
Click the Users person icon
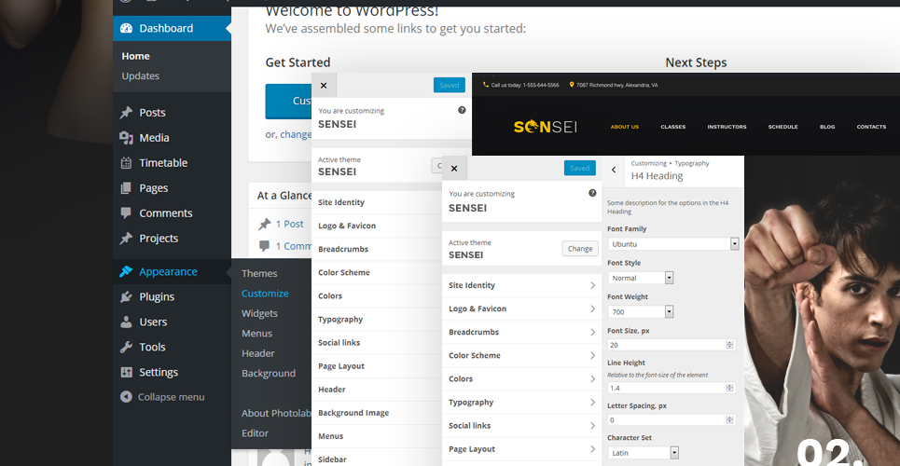[x=126, y=322]
